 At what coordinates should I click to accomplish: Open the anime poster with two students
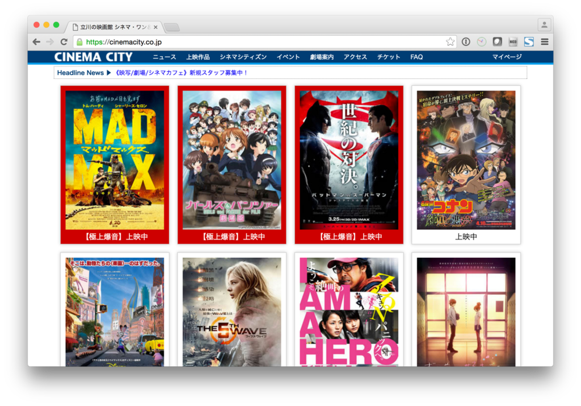click(466, 312)
